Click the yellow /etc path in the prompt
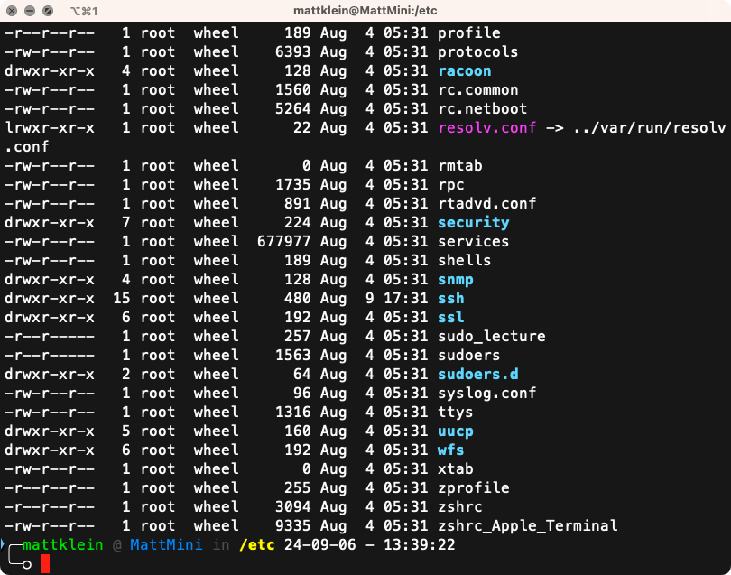 [257, 544]
